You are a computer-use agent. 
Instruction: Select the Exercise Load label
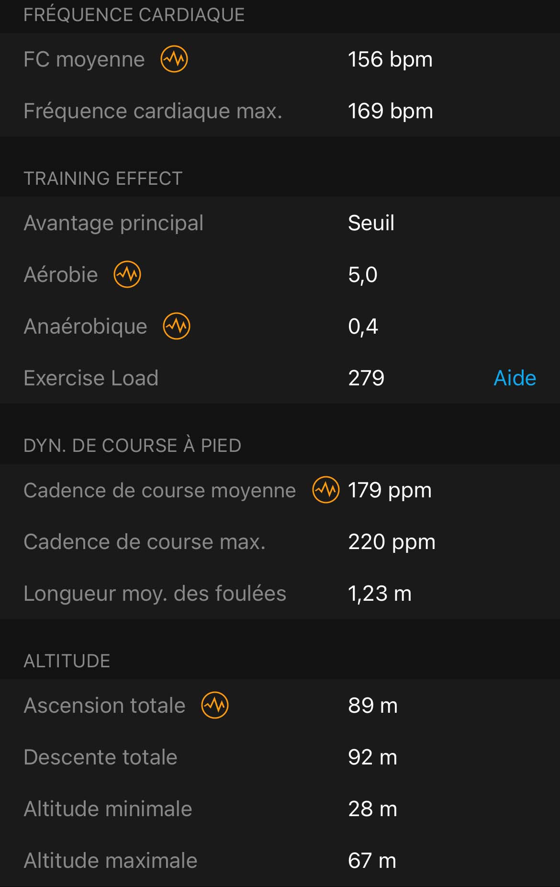click(91, 378)
